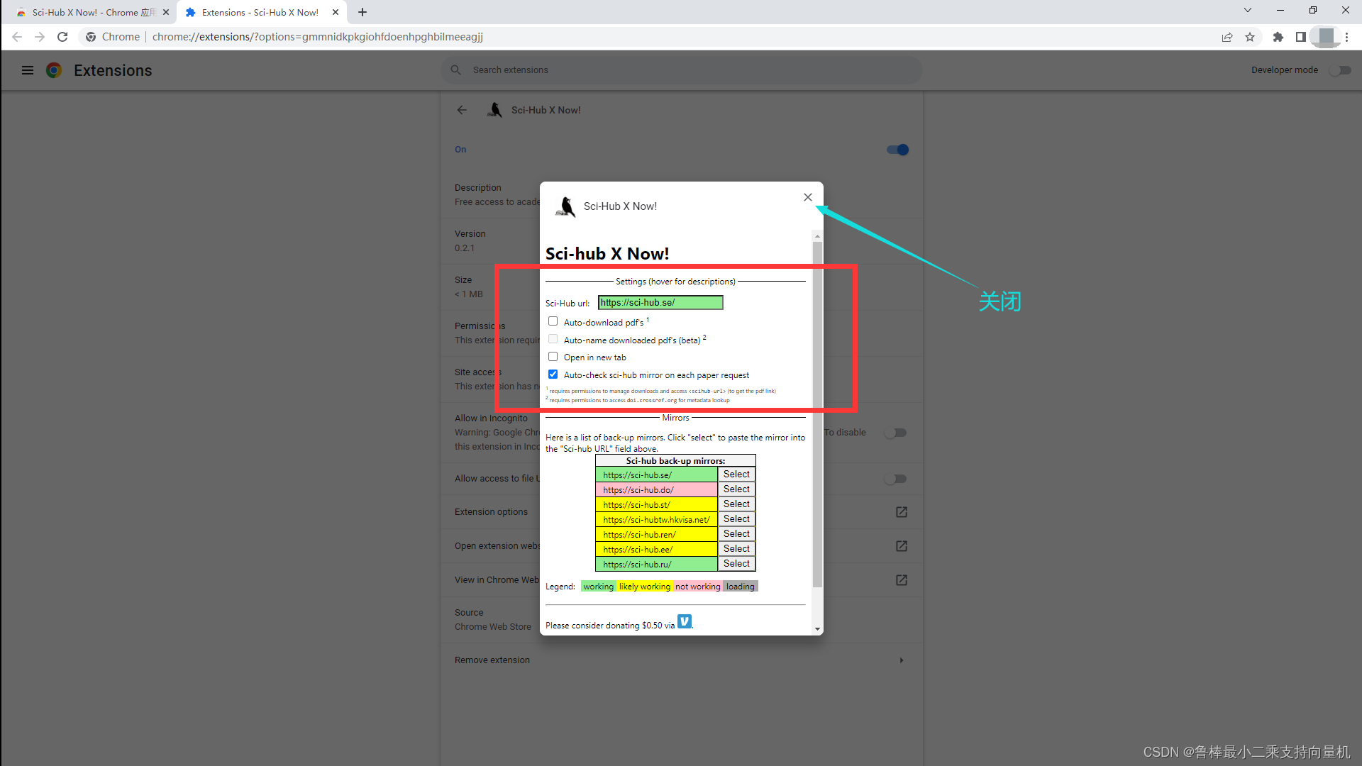The height and width of the screenshot is (766, 1362).
Task: Close the Sci-Hub X Now! store tab
Action: click(x=165, y=12)
